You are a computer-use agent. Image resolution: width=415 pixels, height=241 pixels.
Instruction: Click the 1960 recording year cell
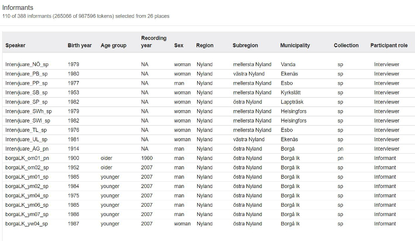147,158
